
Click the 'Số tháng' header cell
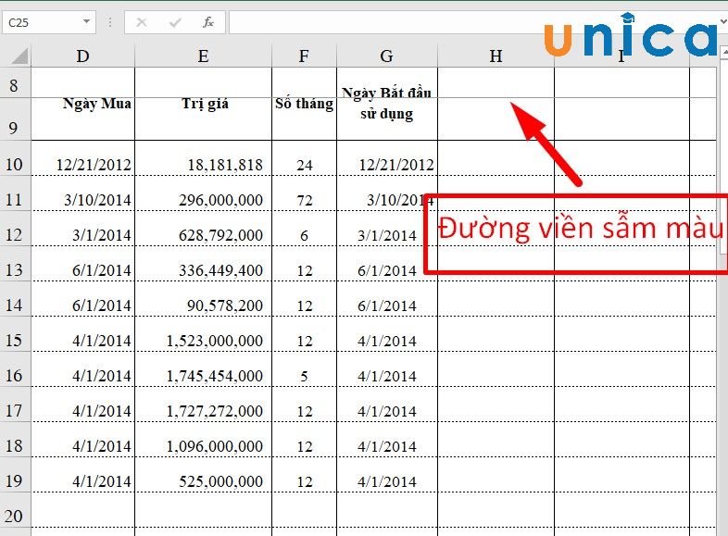[x=304, y=104]
